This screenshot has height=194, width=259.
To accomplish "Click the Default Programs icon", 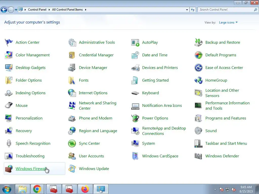I will coord(198,55).
